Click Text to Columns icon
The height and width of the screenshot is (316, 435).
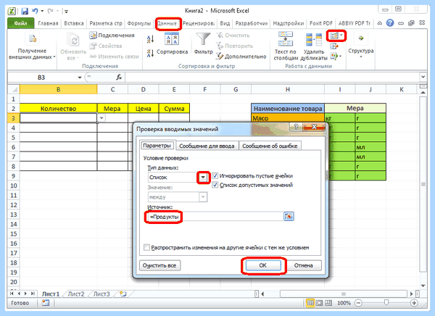(286, 38)
